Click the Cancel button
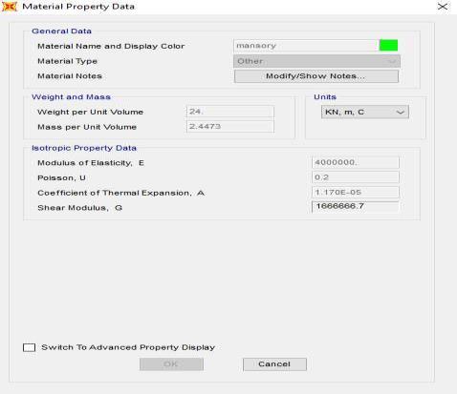 274,364
